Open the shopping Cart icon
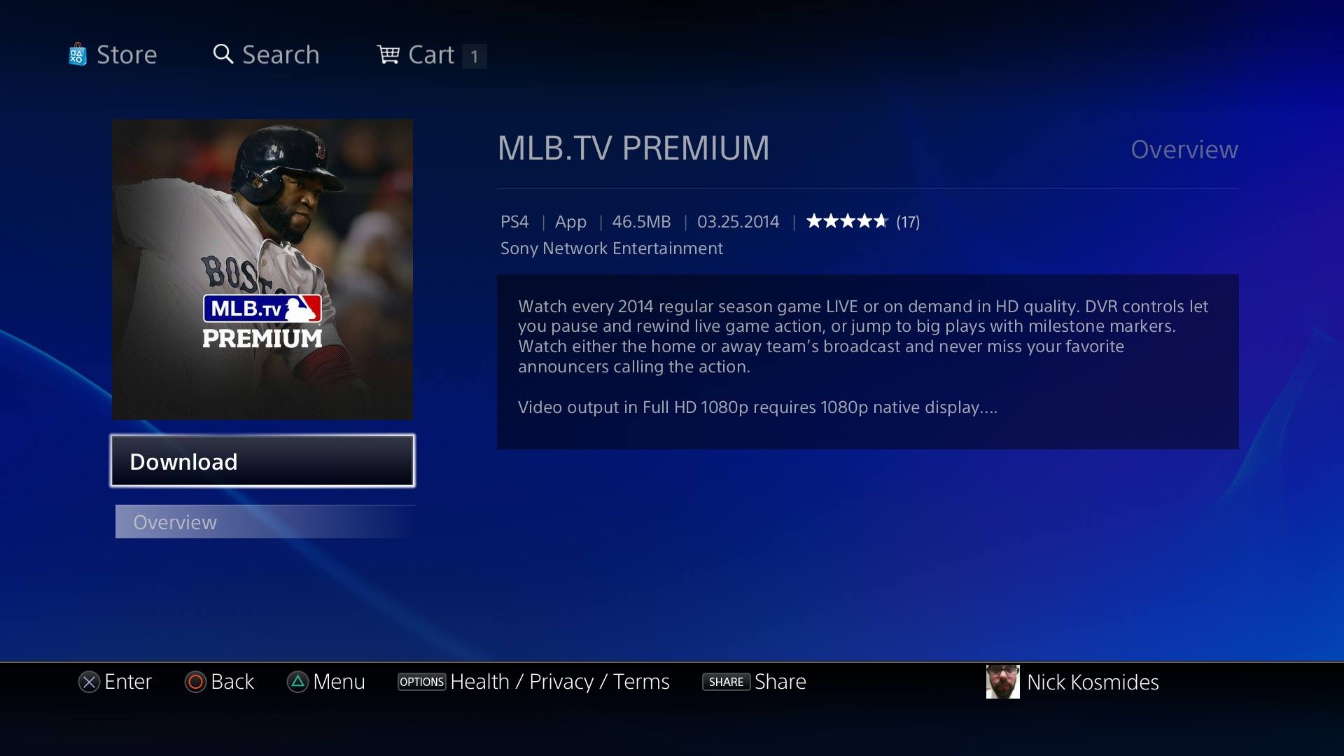The width and height of the screenshot is (1344, 756). coord(388,54)
